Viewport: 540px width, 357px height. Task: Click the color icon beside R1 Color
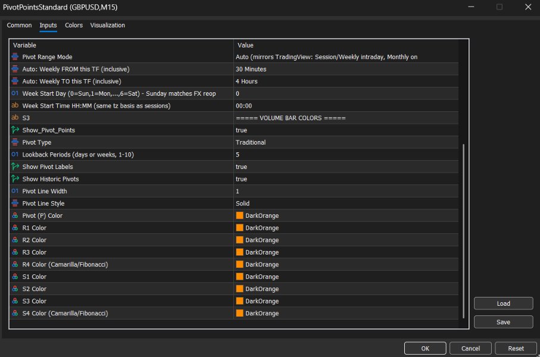pyautogui.click(x=15, y=227)
